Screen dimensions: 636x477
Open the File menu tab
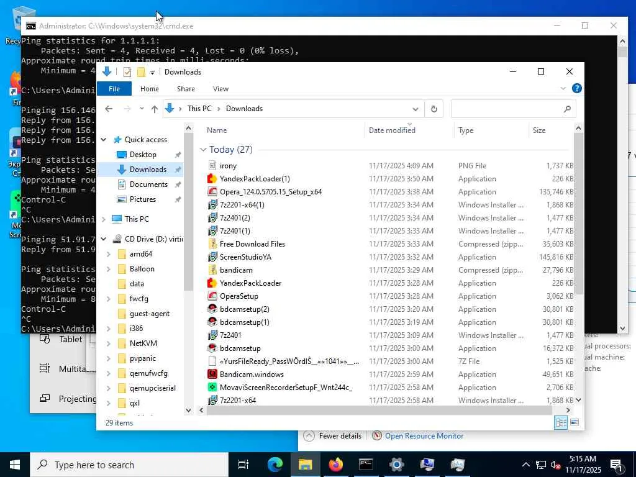[x=114, y=88]
